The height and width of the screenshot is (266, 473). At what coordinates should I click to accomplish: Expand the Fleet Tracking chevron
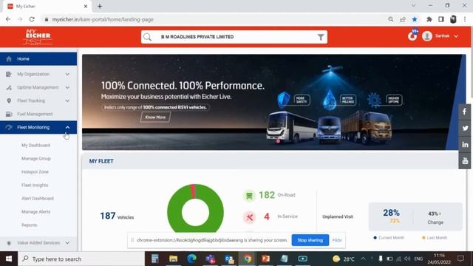coord(67,100)
